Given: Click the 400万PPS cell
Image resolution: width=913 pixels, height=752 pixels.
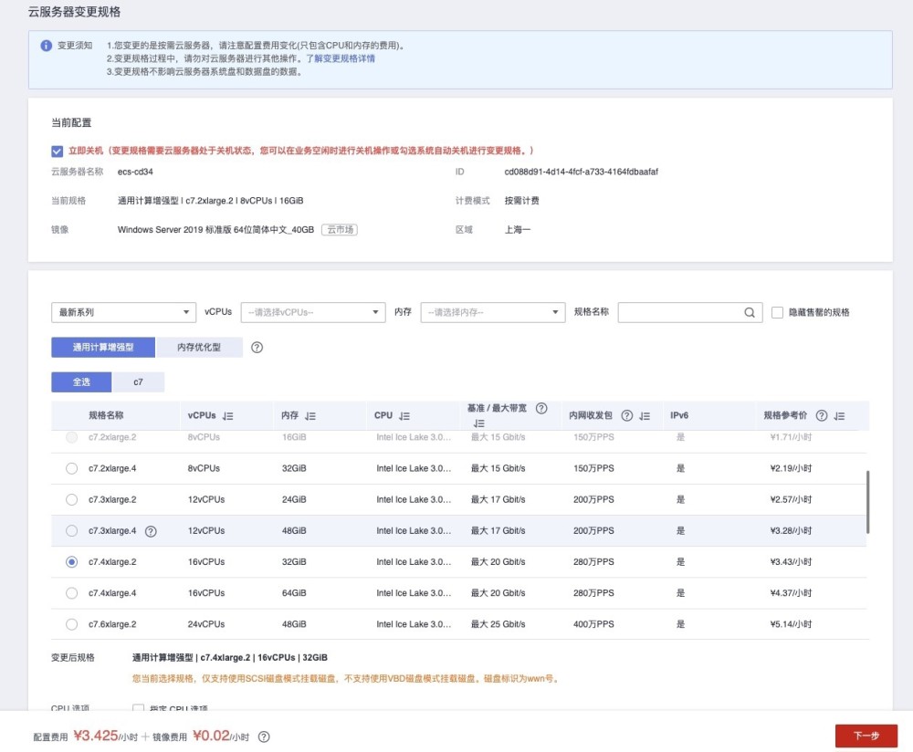Looking at the screenshot, I should pyautogui.click(x=593, y=624).
